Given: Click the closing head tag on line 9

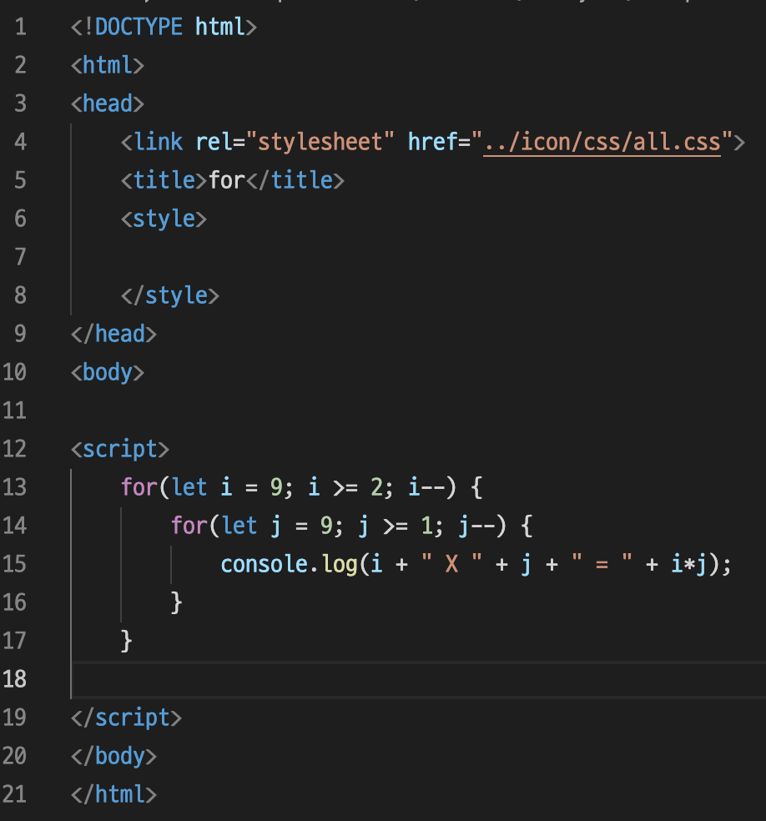Looking at the screenshot, I should 113,334.
